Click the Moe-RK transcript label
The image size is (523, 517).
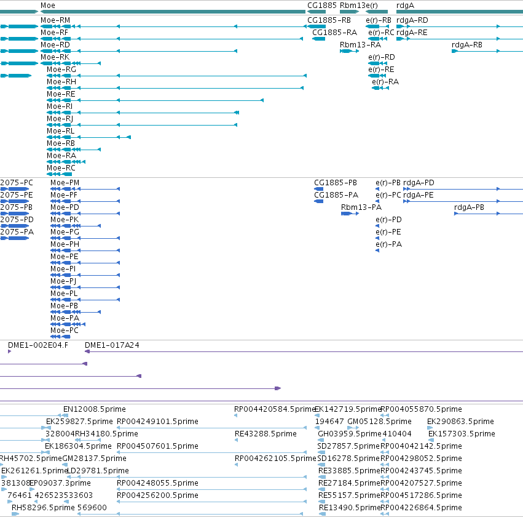[55, 57]
